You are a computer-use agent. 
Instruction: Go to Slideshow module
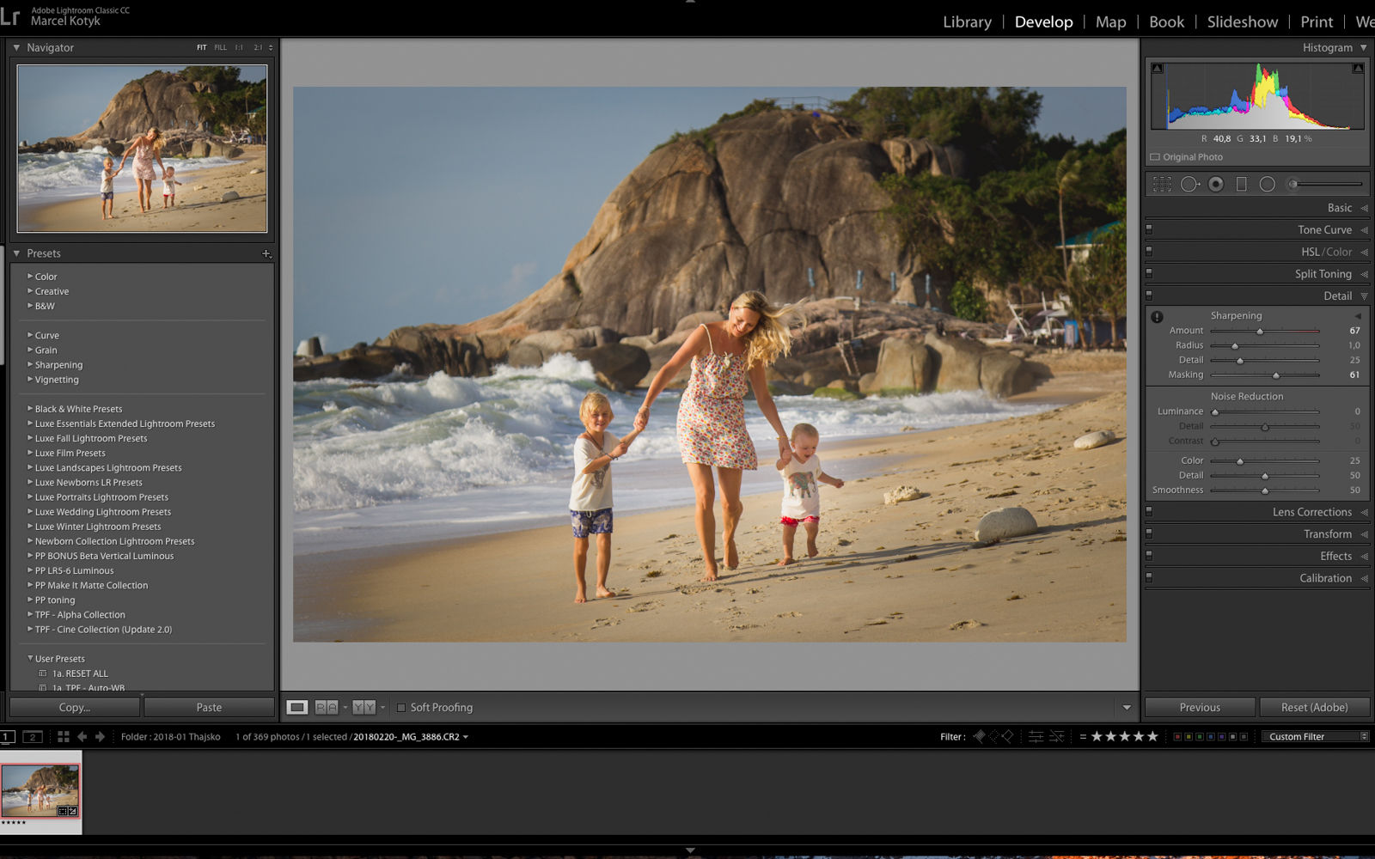1242,22
